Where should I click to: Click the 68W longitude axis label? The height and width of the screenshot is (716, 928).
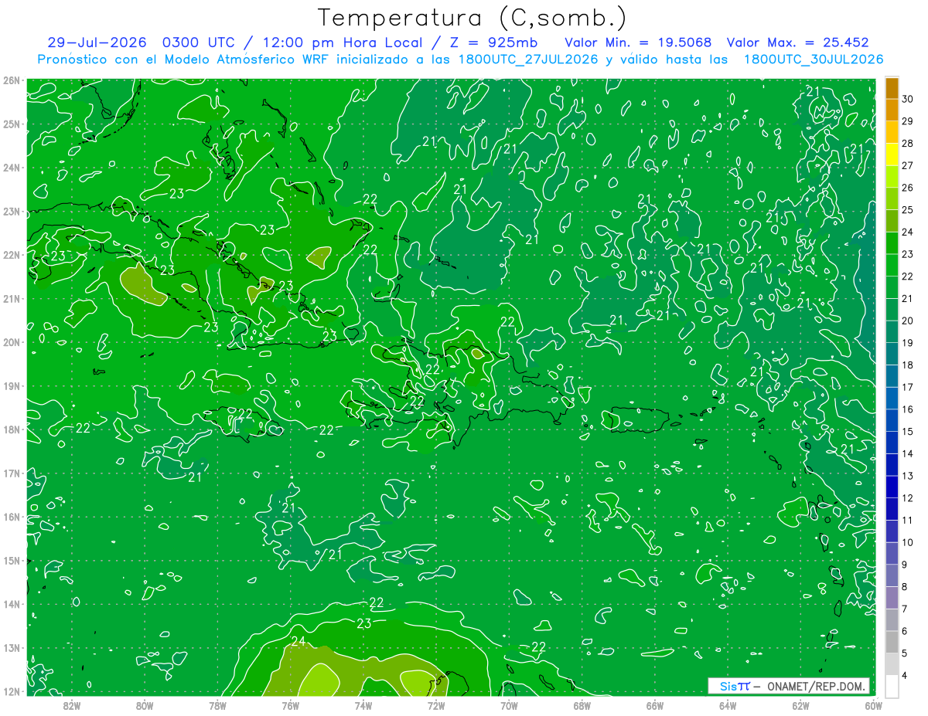pyautogui.click(x=582, y=705)
